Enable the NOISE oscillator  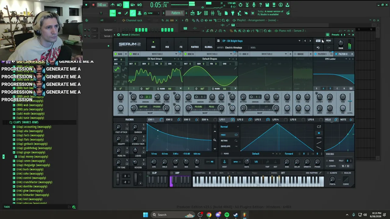click(x=295, y=54)
